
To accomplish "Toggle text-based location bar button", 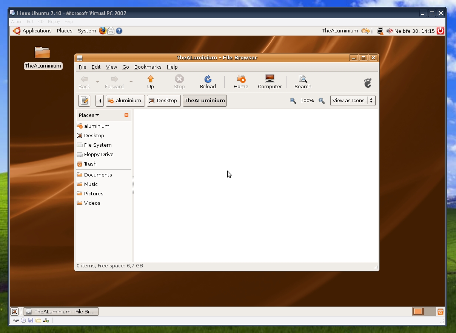I will (x=84, y=101).
